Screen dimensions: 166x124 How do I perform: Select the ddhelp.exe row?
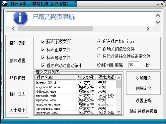coord(76,91)
